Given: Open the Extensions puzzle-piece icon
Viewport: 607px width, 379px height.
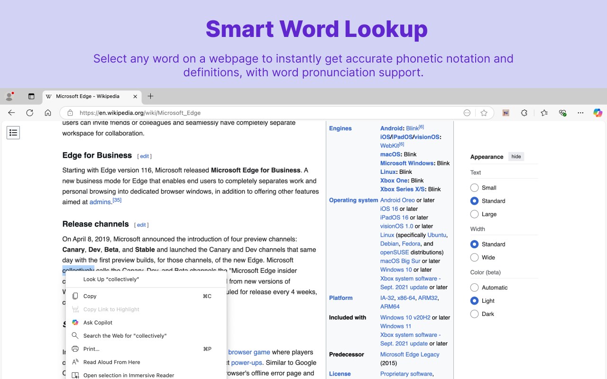Looking at the screenshot, I should click(x=524, y=113).
